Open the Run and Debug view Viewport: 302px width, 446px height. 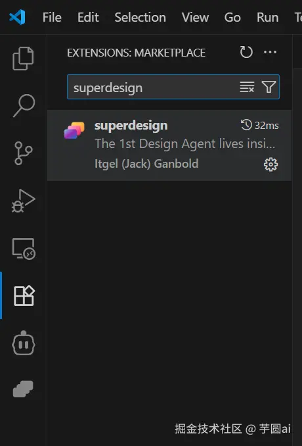pyautogui.click(x=23, y=201)
